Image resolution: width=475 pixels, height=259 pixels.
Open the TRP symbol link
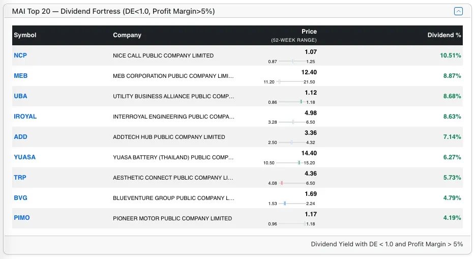[20, 177]
